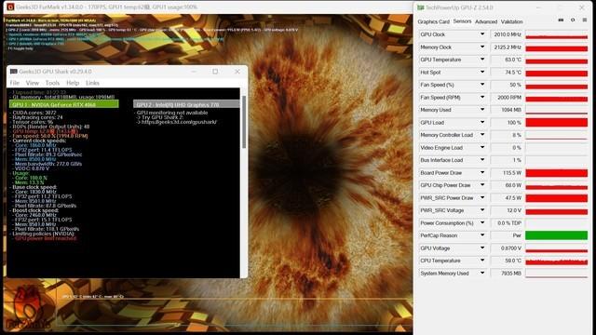The image size is (596, 335).
Task: Click the GPU-Z screenshot camera icon
Action: click(x=561, y=20)
